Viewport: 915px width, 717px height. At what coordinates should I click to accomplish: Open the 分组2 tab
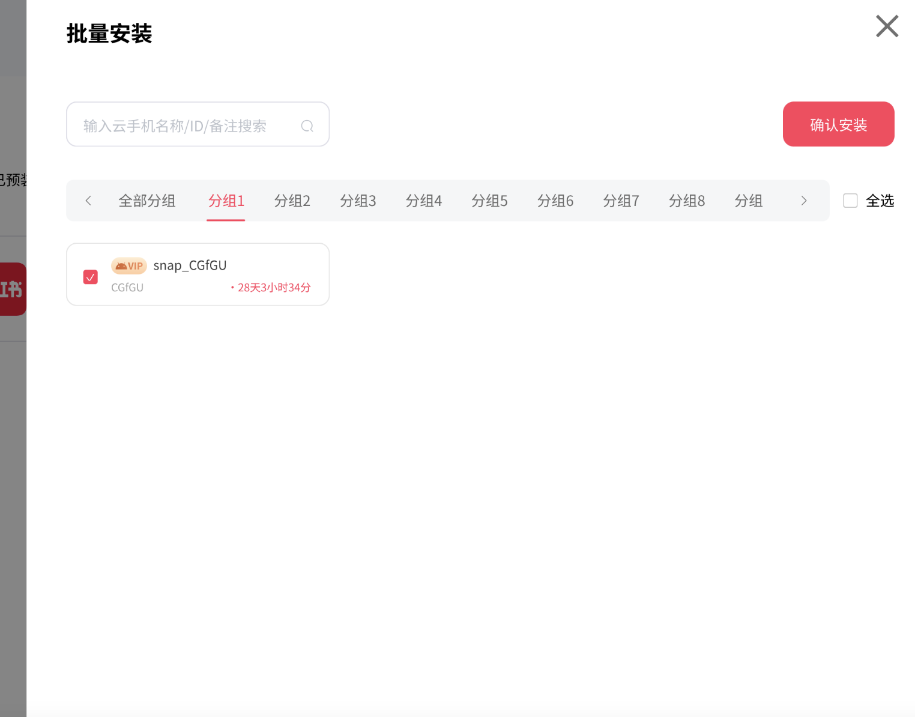(x=292, y=201)
